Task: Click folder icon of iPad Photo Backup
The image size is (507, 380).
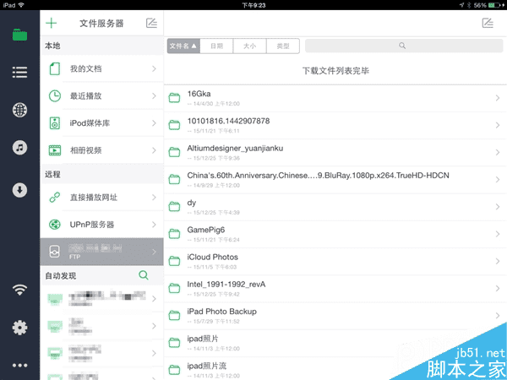Action: (x=174, y=315)
